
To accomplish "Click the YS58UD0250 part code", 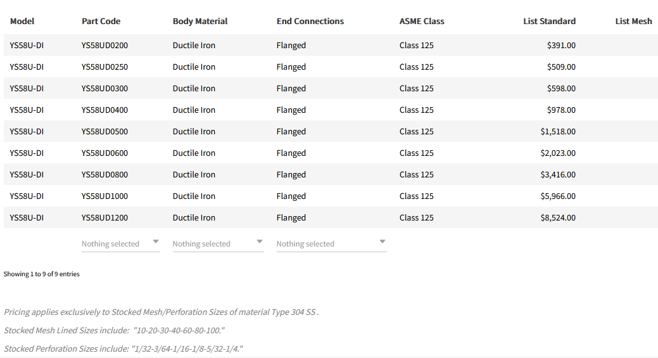I will coord(104,67).
